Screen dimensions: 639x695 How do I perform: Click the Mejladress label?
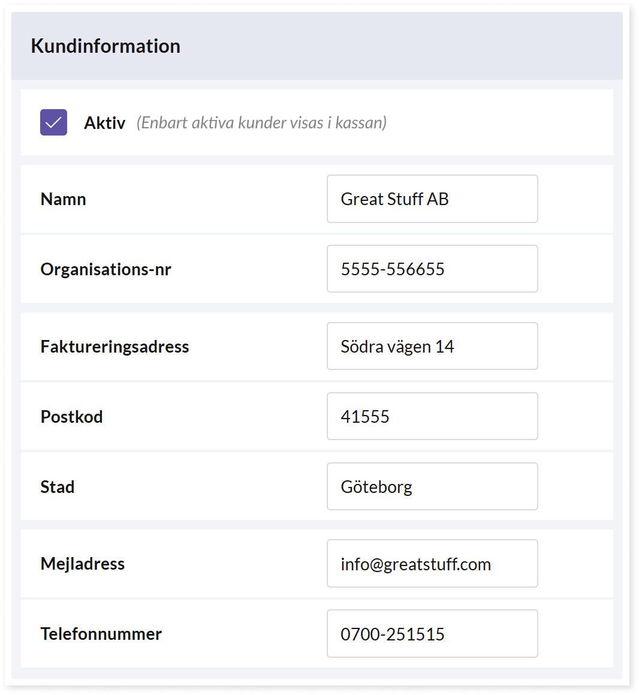[83, 564]
